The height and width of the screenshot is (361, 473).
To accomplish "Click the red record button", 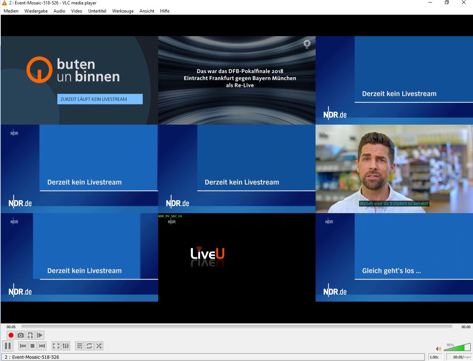I will tap(11, 335).
